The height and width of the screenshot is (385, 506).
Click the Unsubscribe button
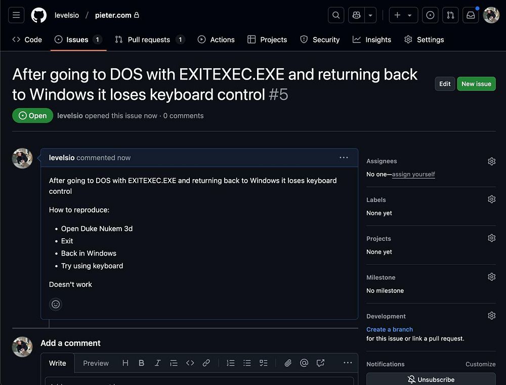pyautogui.click(x=431, y=379)
